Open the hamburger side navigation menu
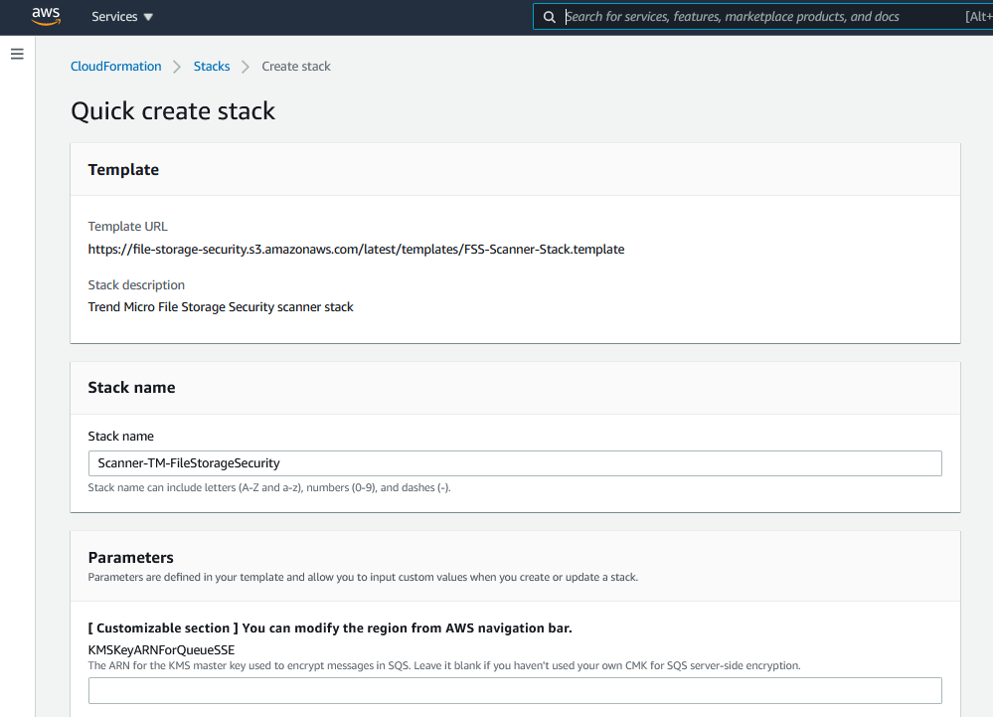 point(17,54)
